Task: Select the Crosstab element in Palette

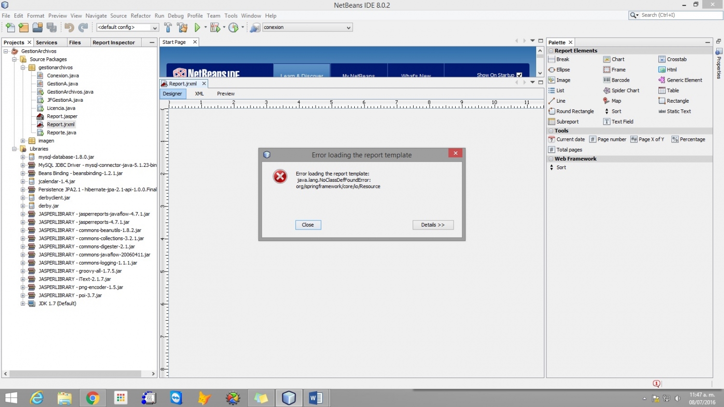Action: (x=672, y=59)
